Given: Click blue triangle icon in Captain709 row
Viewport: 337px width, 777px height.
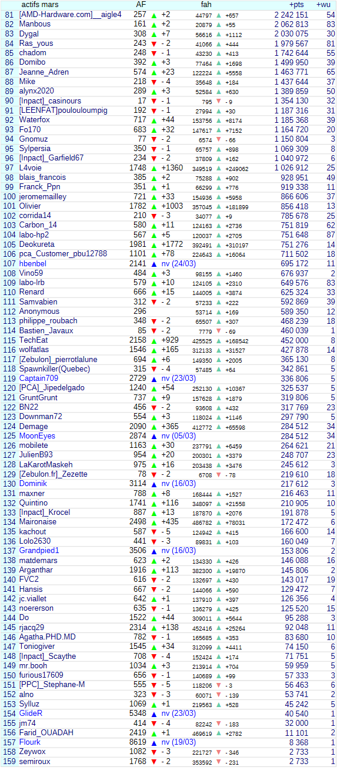Looking at the screenshot, I should [154, 379].
